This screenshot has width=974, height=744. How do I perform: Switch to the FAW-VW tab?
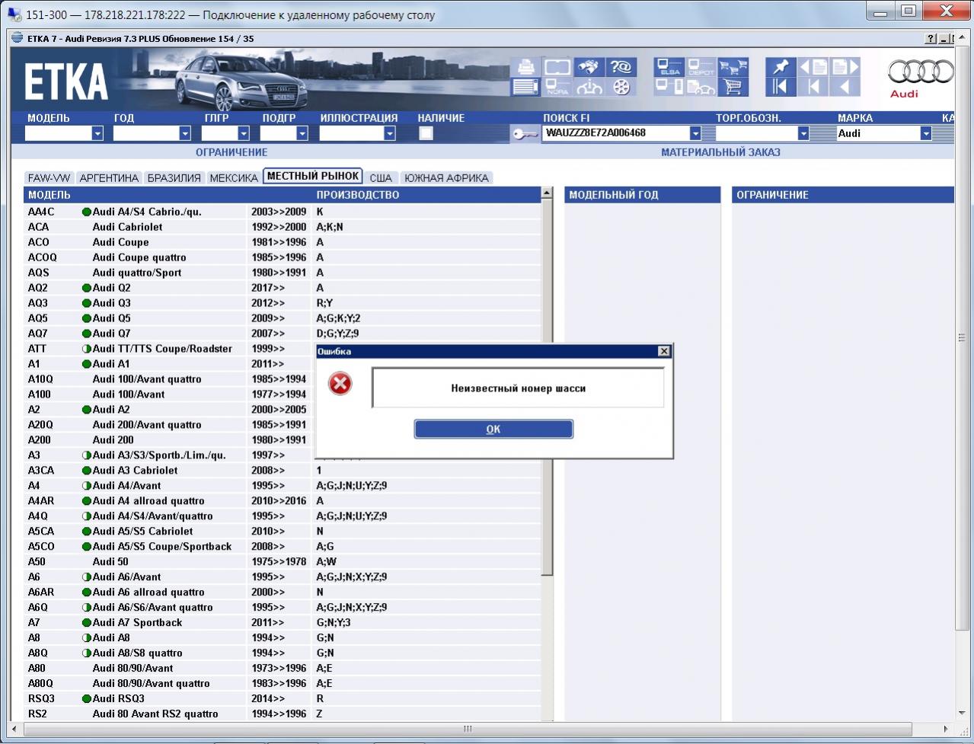[x=49, y=178]
